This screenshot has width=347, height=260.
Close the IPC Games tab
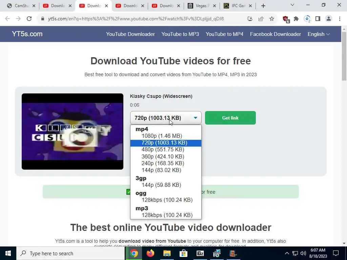click(250, 6)
